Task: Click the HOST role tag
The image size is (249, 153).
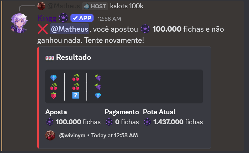Action: coord(95,6)
